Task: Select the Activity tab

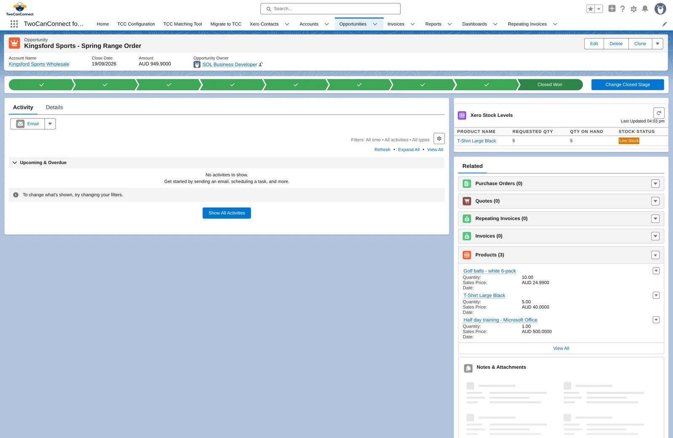Action: [x=23, y=108]
